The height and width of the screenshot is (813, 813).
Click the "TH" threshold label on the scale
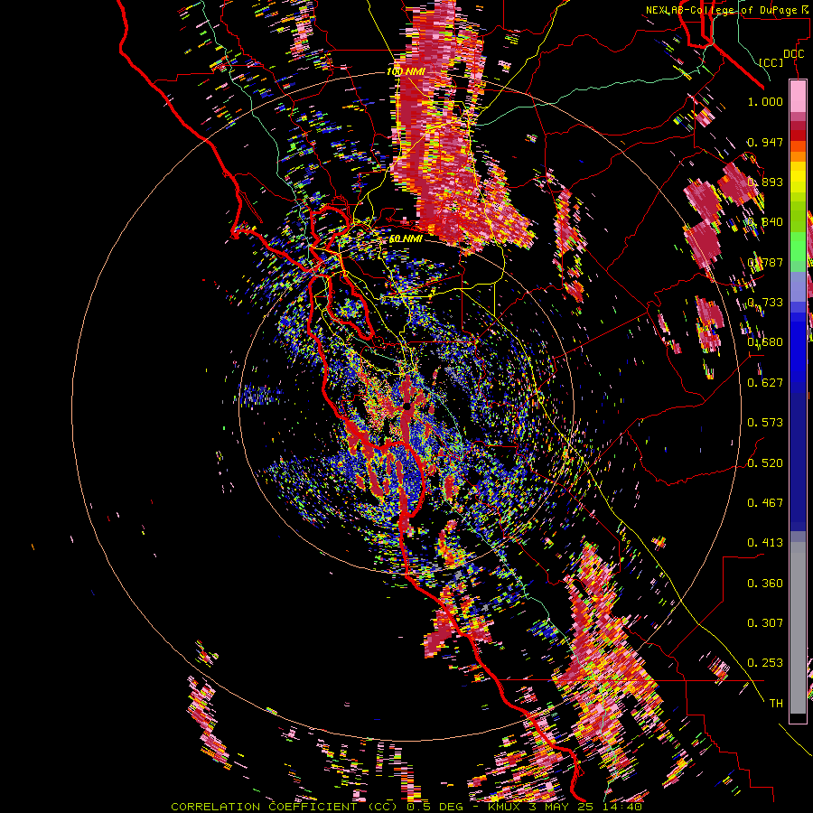tap(776, 704)
